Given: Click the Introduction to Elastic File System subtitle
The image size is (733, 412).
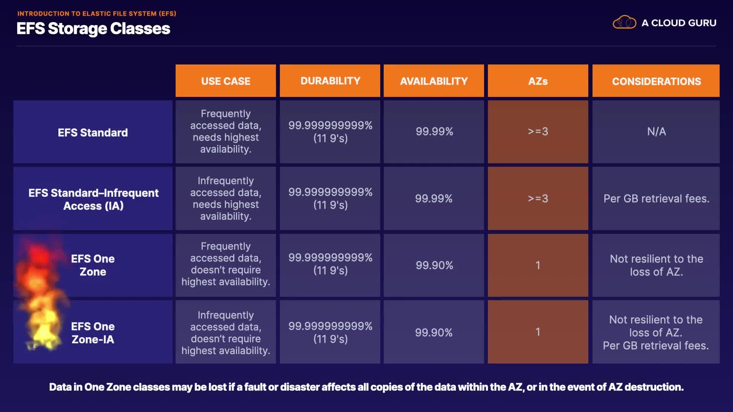Looking at the screenshot, I should [x=97, y=13].
